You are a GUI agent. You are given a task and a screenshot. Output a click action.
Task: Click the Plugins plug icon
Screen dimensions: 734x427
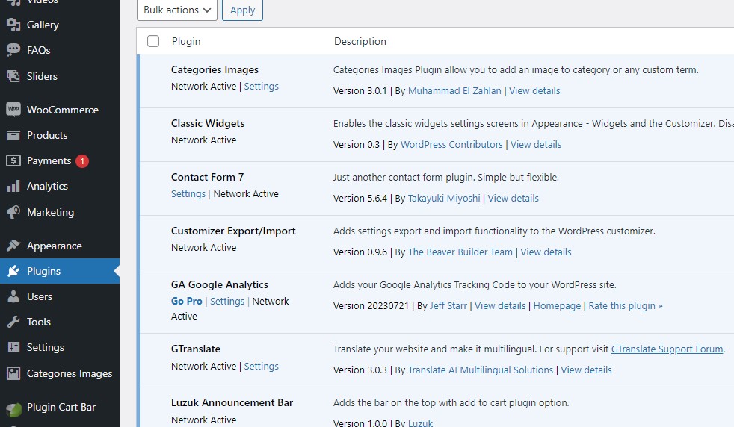click(13, 271)
